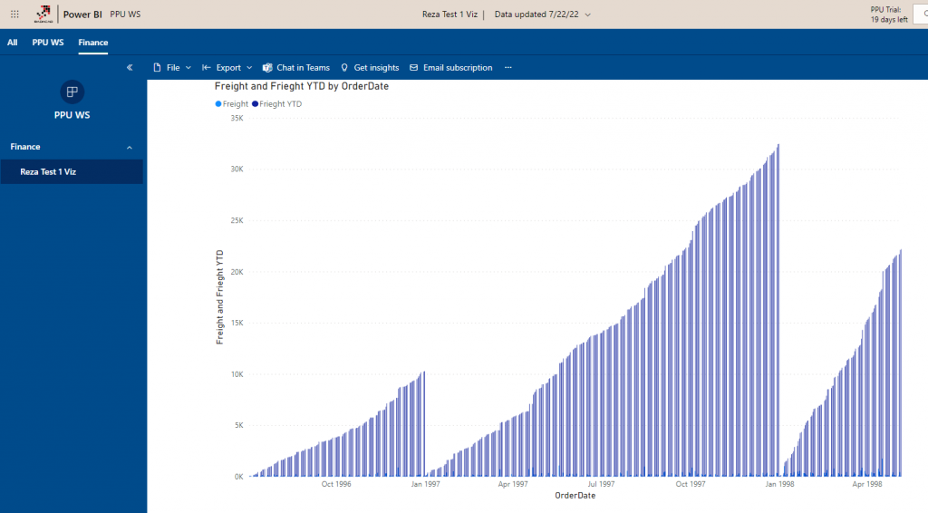Click the Freight legend color marker
The image size is (928, 513).
click(218, 104)
